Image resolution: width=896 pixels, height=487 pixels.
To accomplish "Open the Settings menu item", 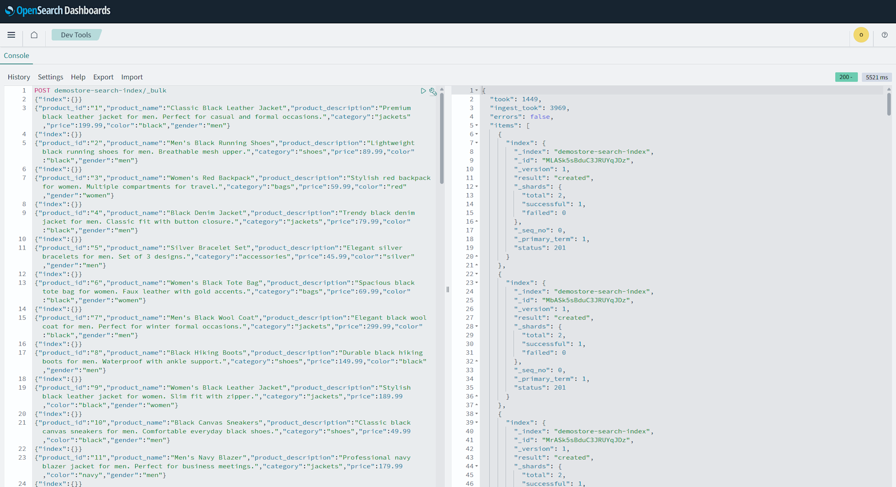I will coord(50,77).
